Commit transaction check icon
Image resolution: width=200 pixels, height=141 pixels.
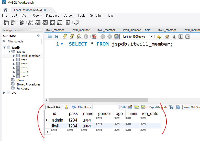coord(103,37)
